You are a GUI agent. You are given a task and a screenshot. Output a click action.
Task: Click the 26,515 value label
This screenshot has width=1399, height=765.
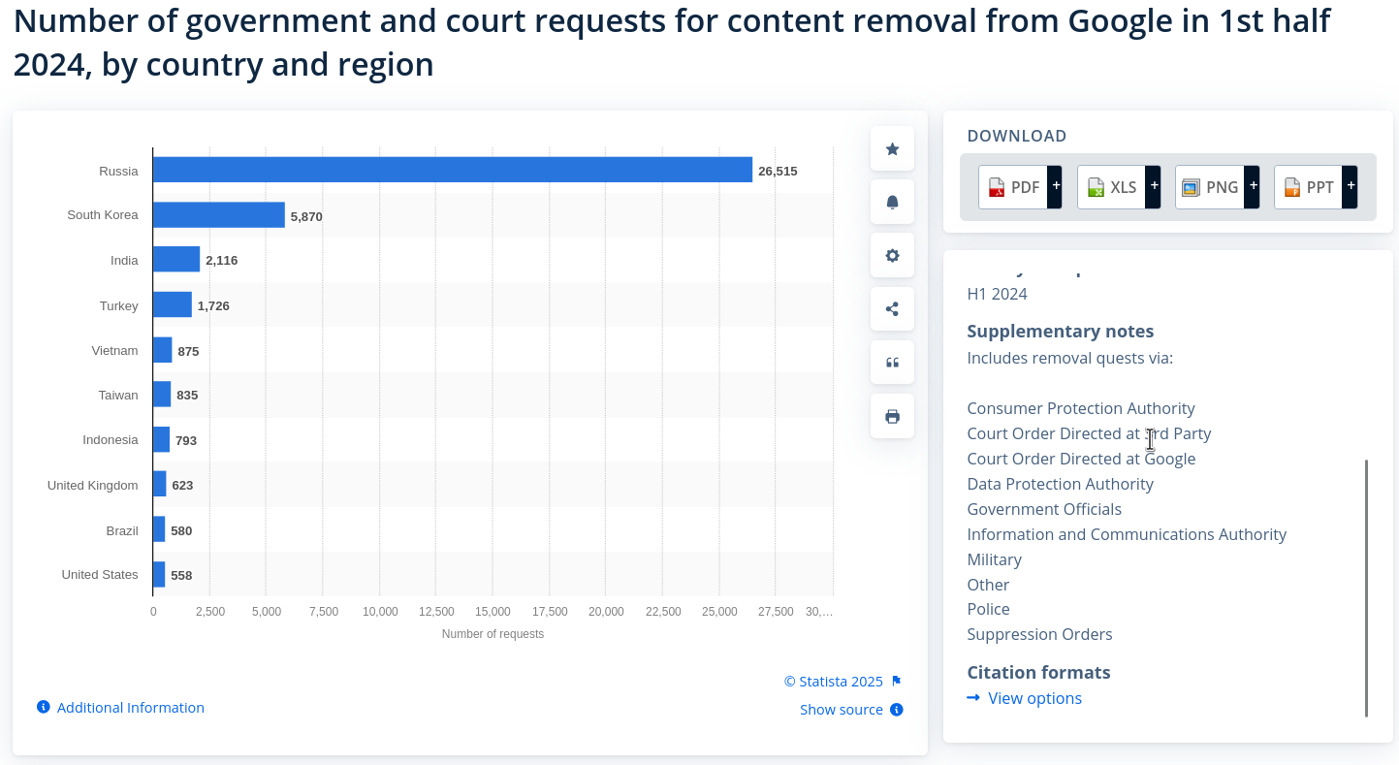778,171
